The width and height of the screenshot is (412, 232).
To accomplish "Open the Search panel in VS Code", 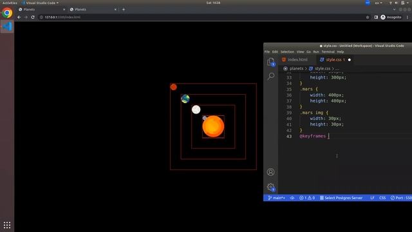I will [271, 76].
